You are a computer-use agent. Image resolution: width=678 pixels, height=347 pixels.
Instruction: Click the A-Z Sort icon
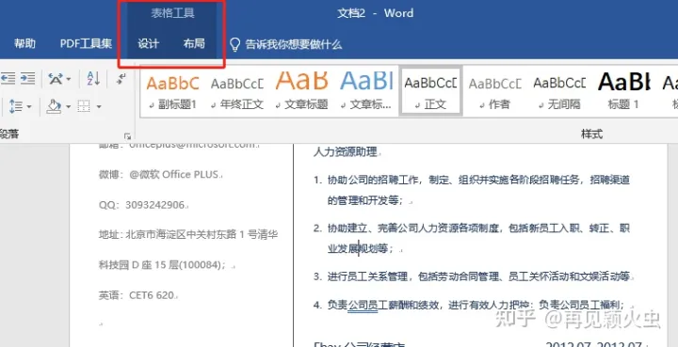[93, 79]
